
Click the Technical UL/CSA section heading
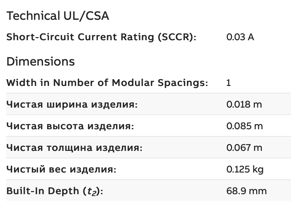pos(58,16)
